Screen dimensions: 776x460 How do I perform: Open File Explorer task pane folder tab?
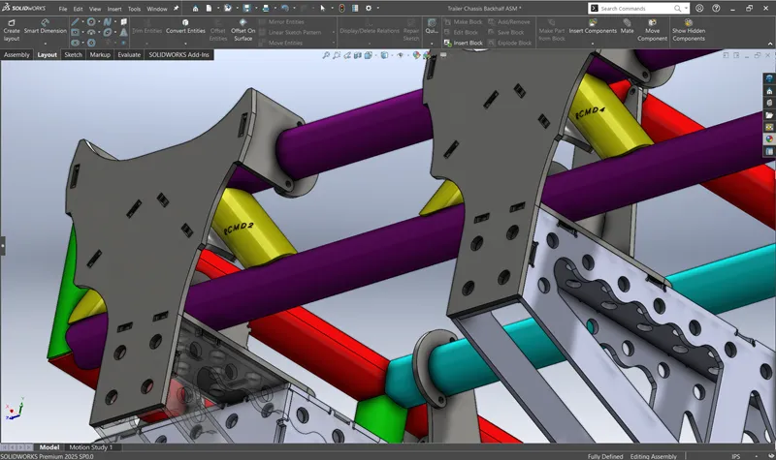[769, 115]
